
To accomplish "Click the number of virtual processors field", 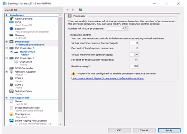I will click(116, 29).
